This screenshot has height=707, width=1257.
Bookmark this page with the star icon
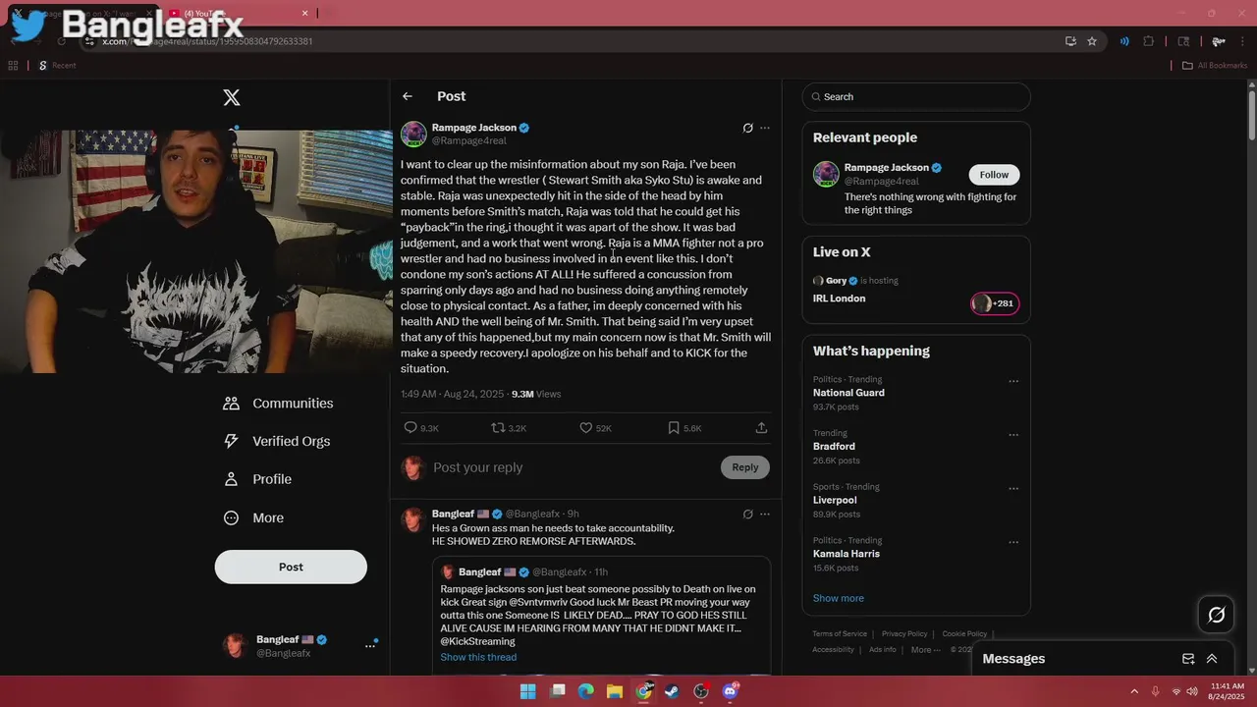tap(1092, 41)
